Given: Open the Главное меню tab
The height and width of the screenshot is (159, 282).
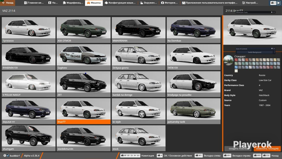Looking at the screenshot, I should [34, 3].
